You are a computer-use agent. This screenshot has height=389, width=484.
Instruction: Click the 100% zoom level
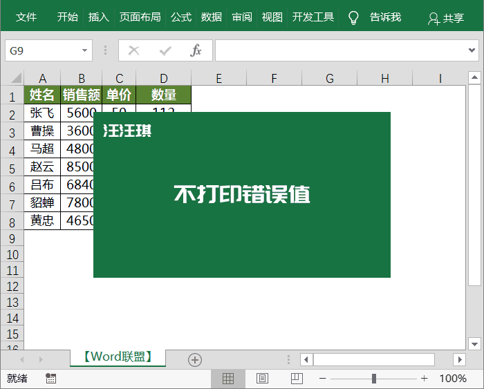click(x=452, y=379)
